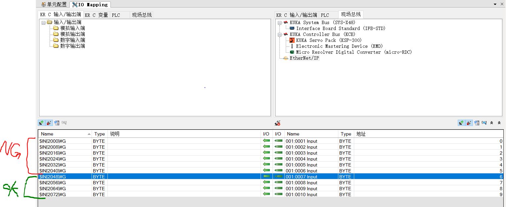Toggle right panel green connected-signals filter

461,123
